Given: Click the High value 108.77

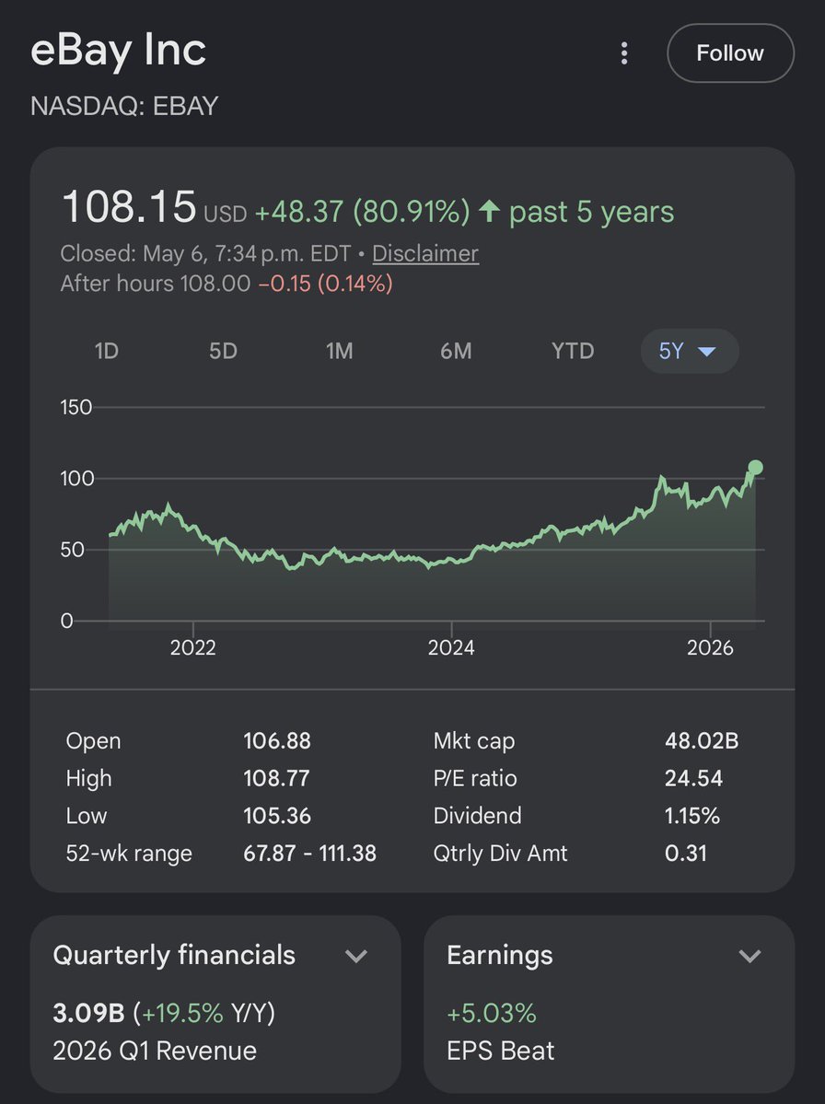Looking at the screenshot, I should pyautogui.click(x=276, y=778).
